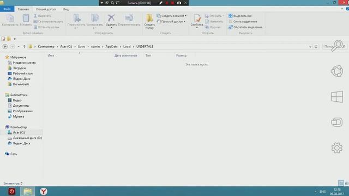Open the address bar history dropdown
The width and height of the screenshot is (349, 196).
pos(310,47)
